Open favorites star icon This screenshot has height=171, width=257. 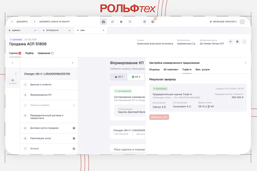121,22
